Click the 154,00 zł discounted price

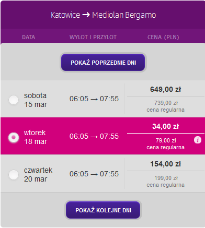165,164
